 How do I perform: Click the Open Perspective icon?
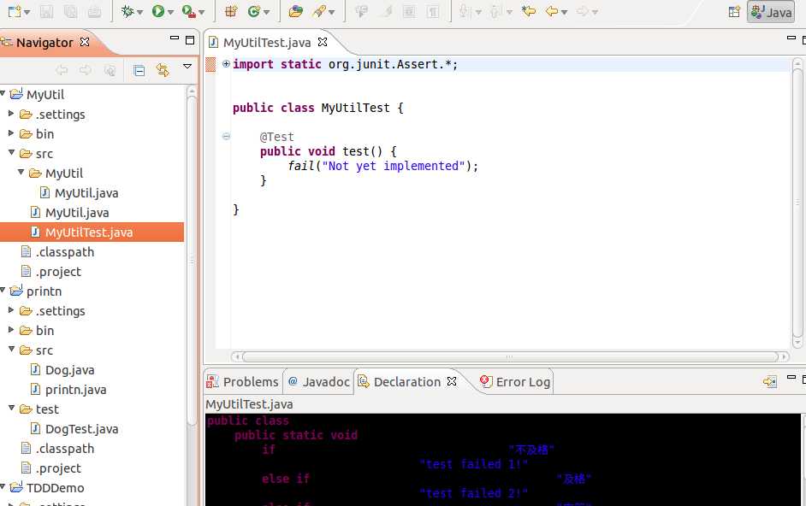point(734,12)
